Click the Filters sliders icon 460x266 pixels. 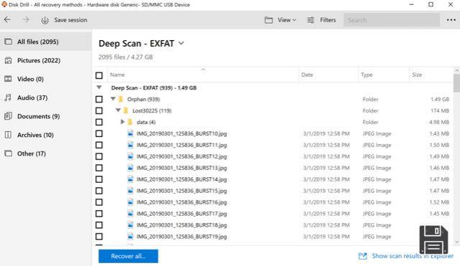(x=310, y=20)
